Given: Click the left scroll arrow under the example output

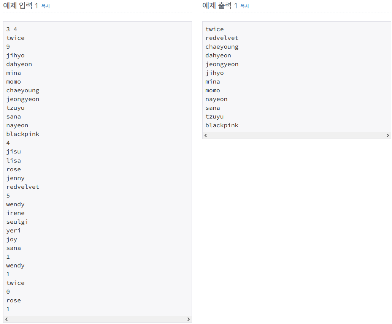Looking at the screenshot, I should tap(206, 135).
